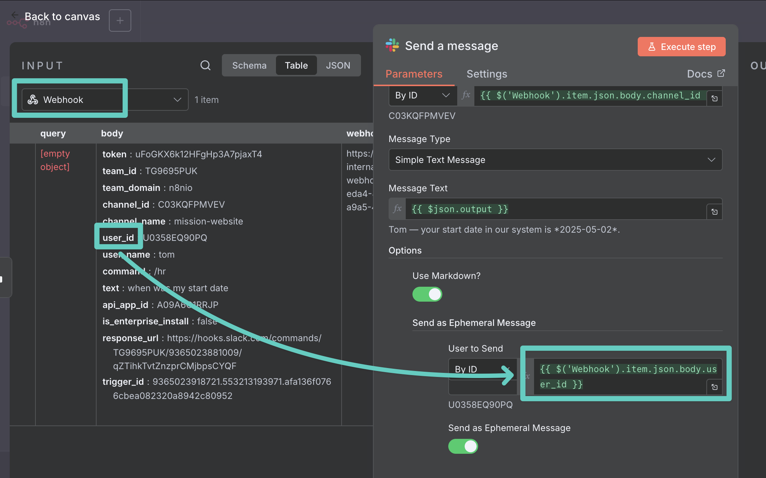Switch to the Settings tab
Image resolution: width=766 pixels, height=478 pixels.
coord(486,74)
